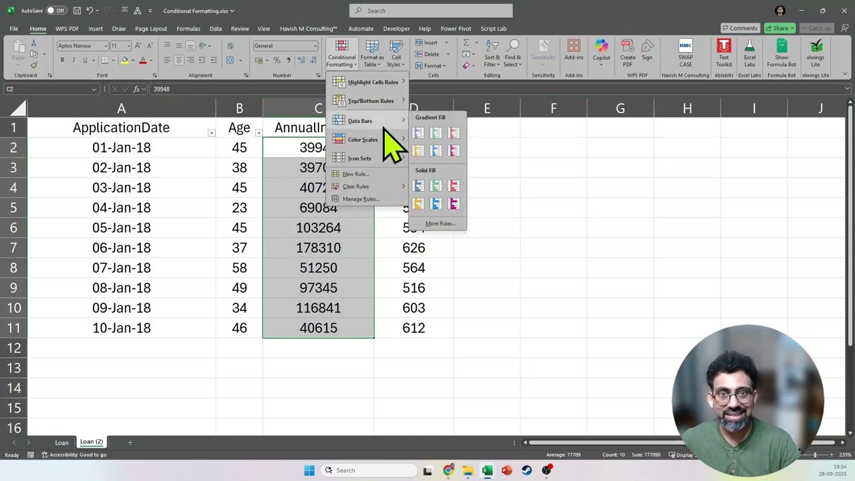Click the red font color button
This screenshot has height=481, width=855.
[142, 60]
